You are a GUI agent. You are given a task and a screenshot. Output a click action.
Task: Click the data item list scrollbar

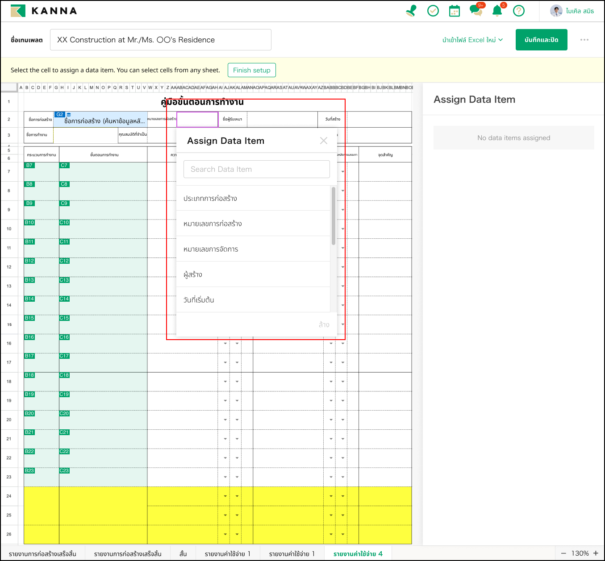[334, 216]
